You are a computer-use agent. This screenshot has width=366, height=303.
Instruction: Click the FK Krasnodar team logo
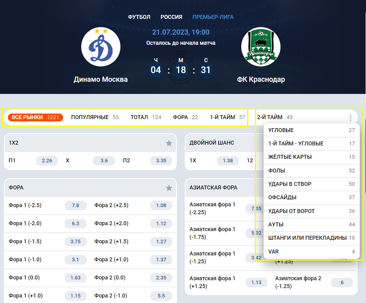[x=260, y=47]
